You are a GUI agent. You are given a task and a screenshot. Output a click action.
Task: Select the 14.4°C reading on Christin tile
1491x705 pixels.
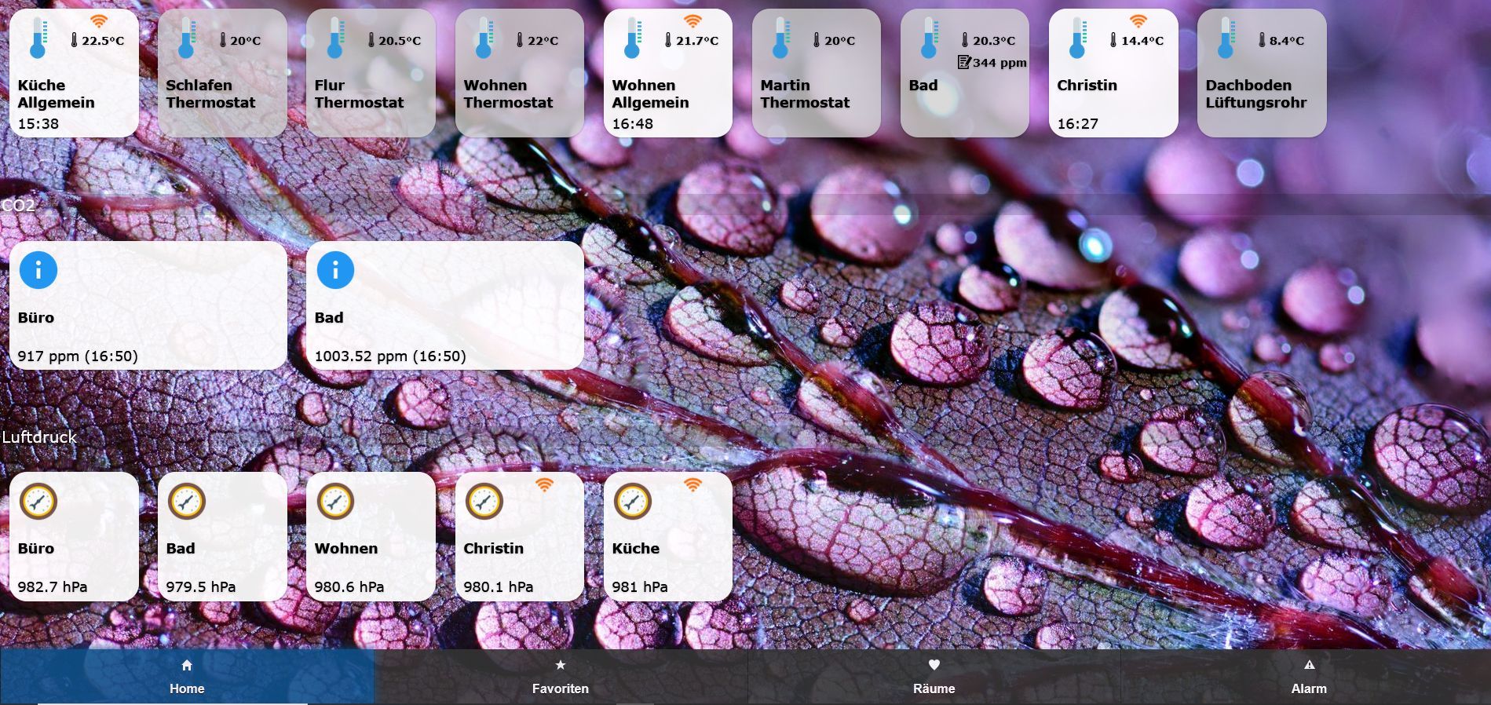point(1142,41)
